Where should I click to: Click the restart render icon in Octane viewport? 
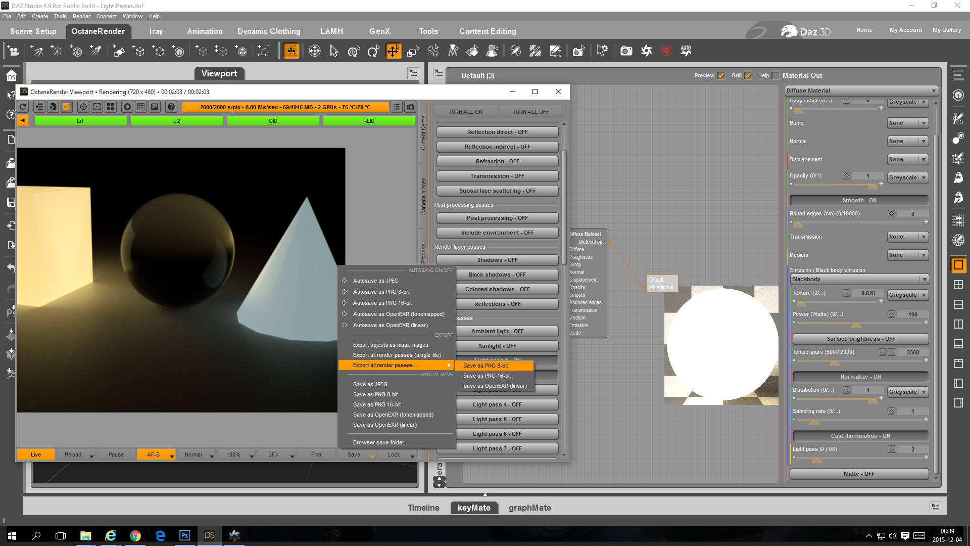[x=23, y=107]
